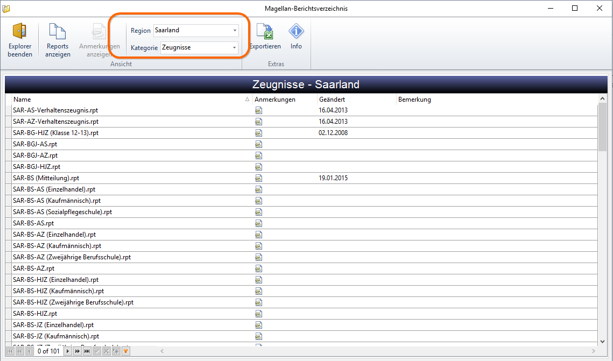This screenshot has height=361, width=613.
Task: Click the Exportieren Excel icon
Action: click(265, 31)
